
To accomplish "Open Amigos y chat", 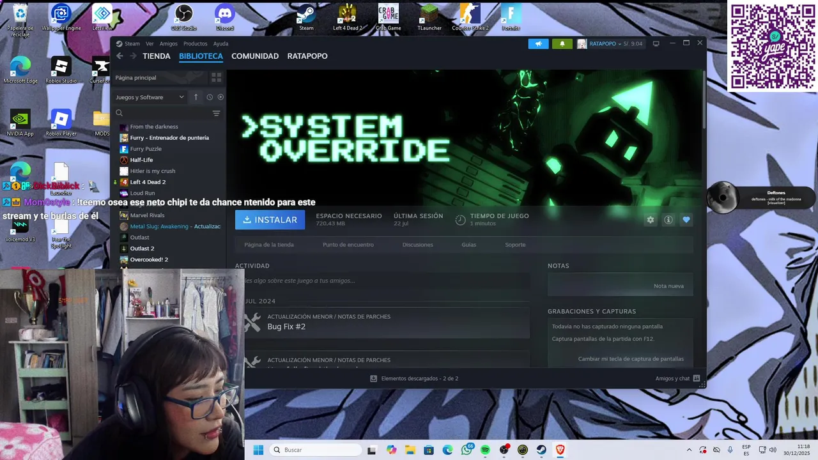I will click(677, 378).
